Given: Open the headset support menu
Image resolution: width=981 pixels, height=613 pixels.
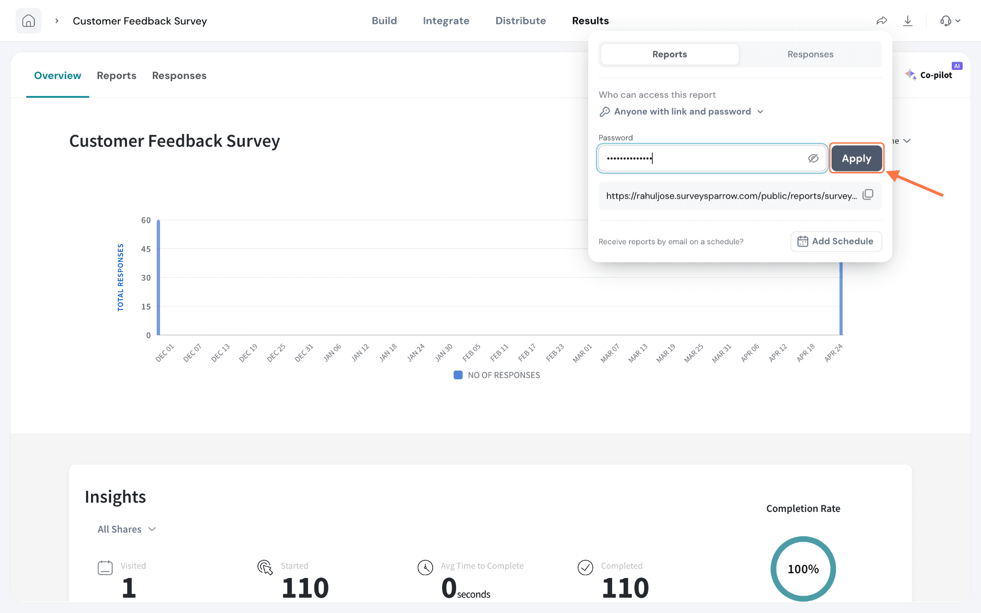Looking at the screenshot, I should point(950,21).
